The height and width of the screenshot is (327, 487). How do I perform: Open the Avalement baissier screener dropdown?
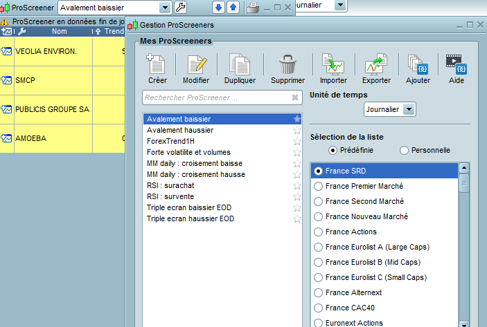click(x=166, y=8)
